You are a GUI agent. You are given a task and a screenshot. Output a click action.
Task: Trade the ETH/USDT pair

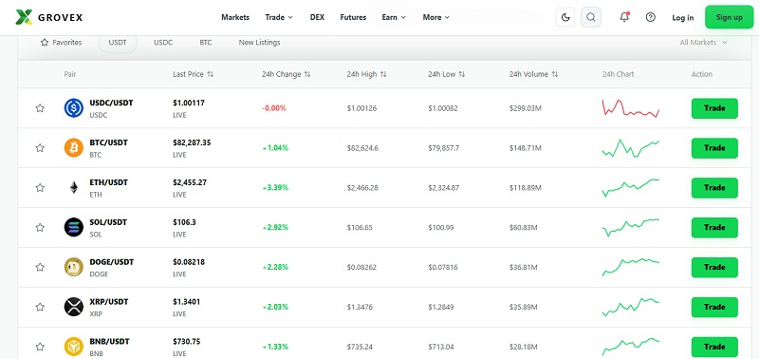coord(714,187)
